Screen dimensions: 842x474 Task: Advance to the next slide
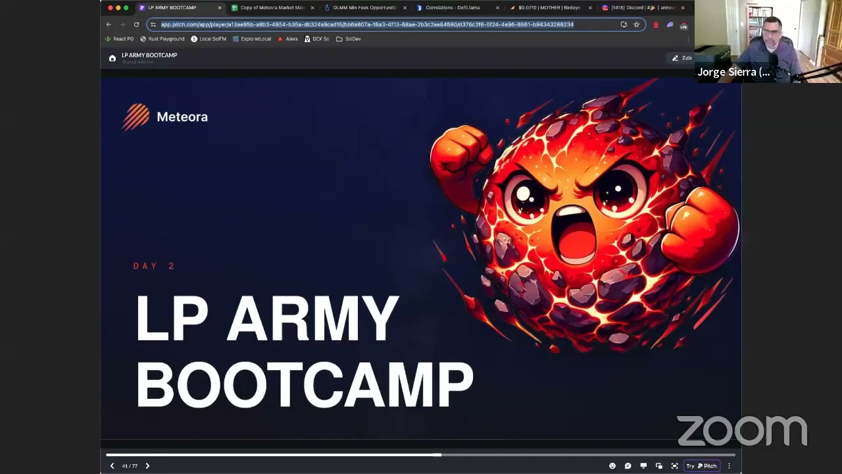tap(147, 466)
